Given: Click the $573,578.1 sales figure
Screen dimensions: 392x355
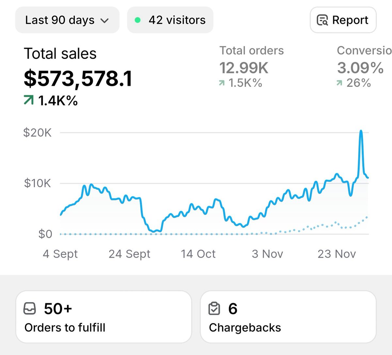Looking at the screenshot, I should [78, 79].
